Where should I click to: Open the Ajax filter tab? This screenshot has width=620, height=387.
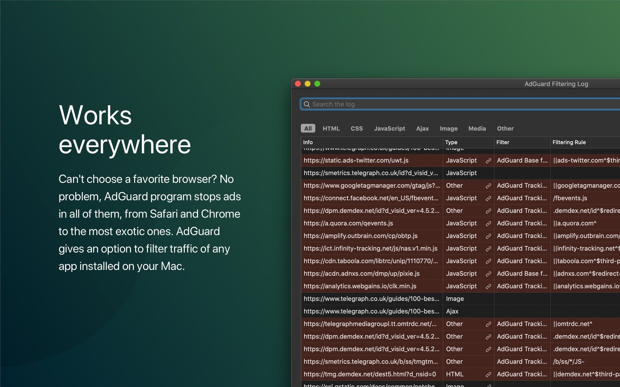(422, 129)
